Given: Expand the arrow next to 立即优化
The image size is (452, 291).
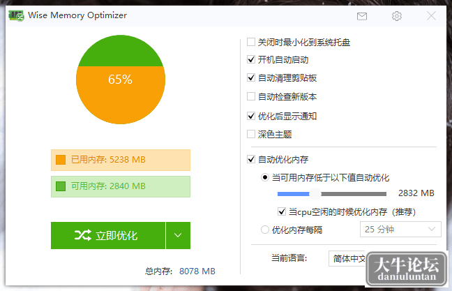Looking at the screenshot, I should click(178, 235).
